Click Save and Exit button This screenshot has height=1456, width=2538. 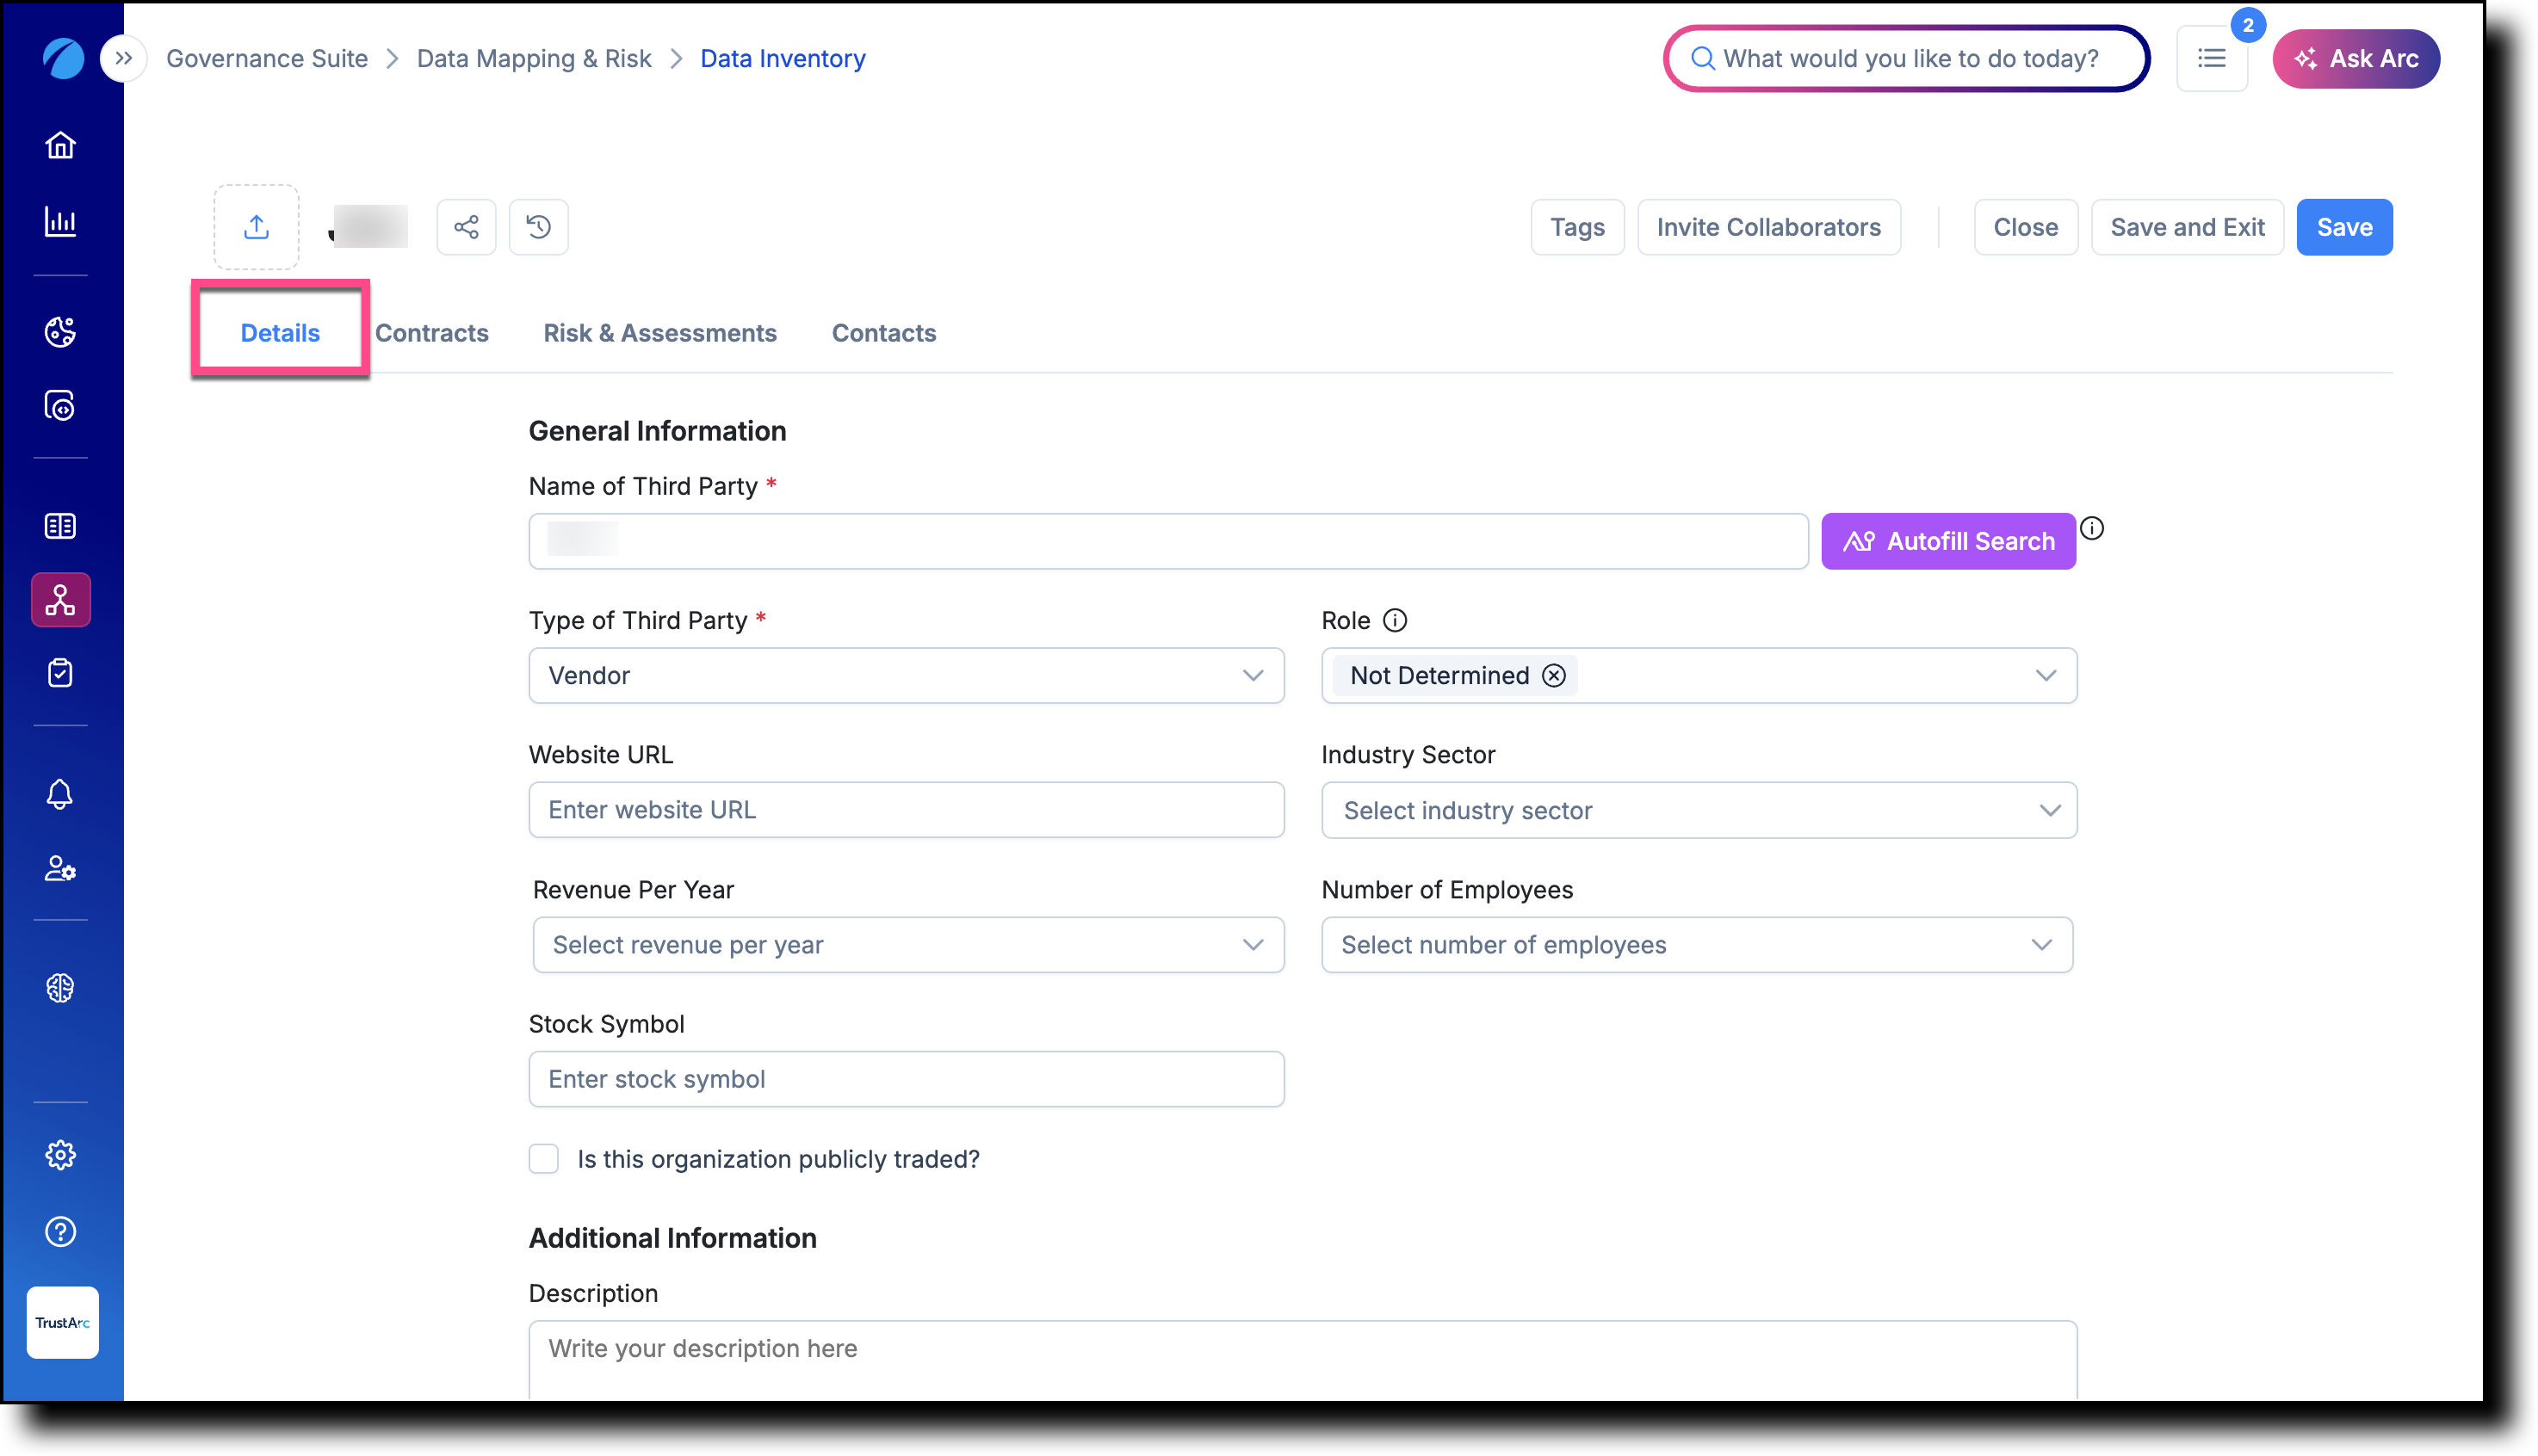point(2187,227)
